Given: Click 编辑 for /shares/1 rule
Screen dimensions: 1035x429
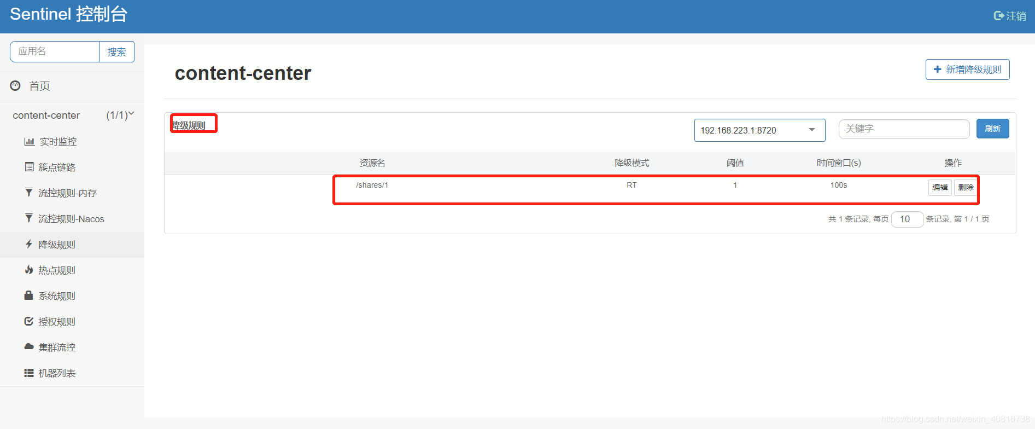Looking at the screenshot, I should (940, 187).
